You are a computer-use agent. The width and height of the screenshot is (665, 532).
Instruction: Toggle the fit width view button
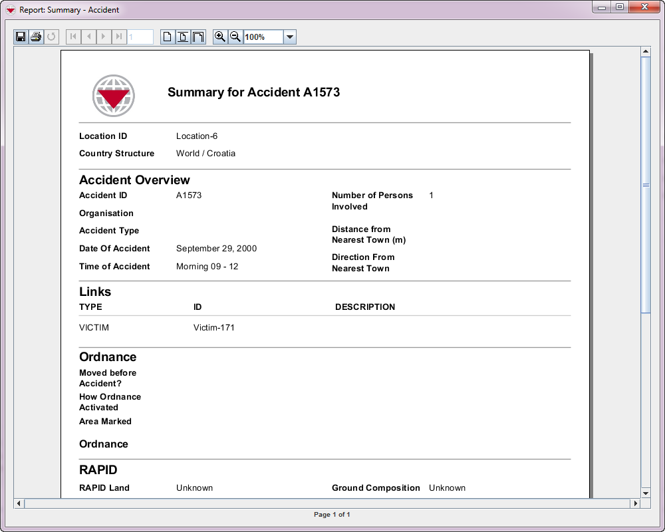pos(198,37)
